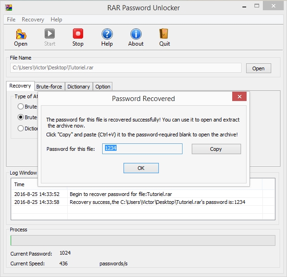
Task: Close the Password Recovered dialog
Action: [x=240, y=96]
